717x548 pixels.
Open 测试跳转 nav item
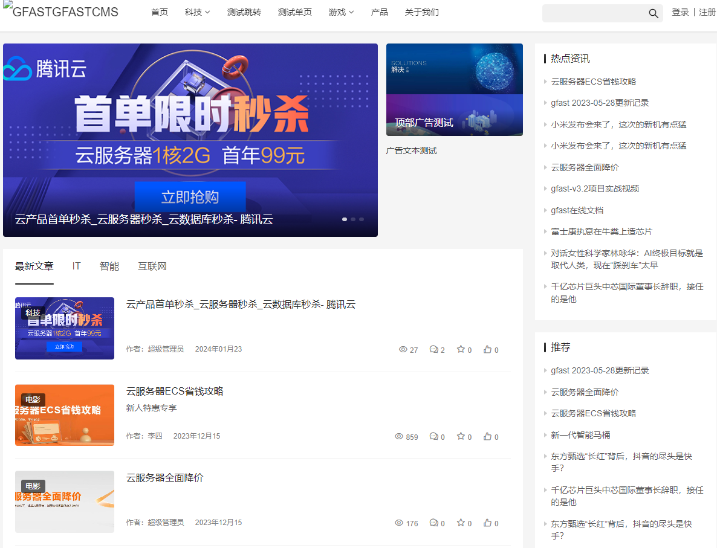[244, 12]
